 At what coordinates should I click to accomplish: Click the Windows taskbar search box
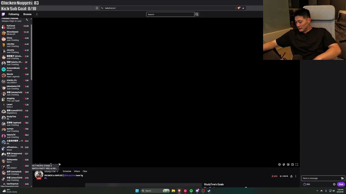coord(156,191)
